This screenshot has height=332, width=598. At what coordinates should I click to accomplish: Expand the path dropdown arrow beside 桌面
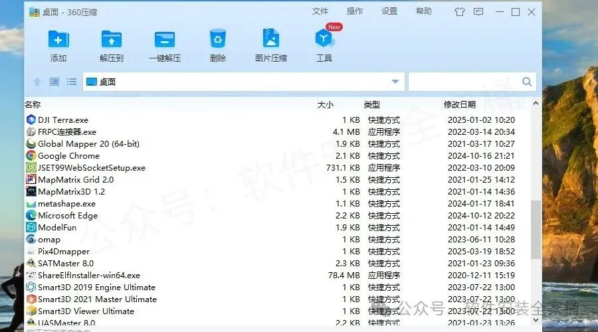pos(395,82)
